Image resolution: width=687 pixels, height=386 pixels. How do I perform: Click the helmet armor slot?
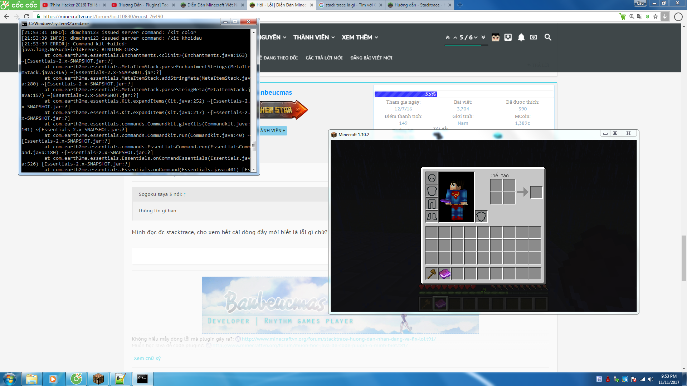pyautogui.click(x=432, y=178)
